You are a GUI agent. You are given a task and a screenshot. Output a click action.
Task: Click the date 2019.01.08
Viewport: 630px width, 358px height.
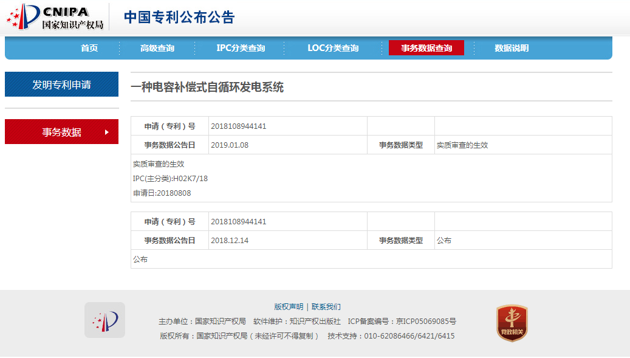tap(230, 145)
